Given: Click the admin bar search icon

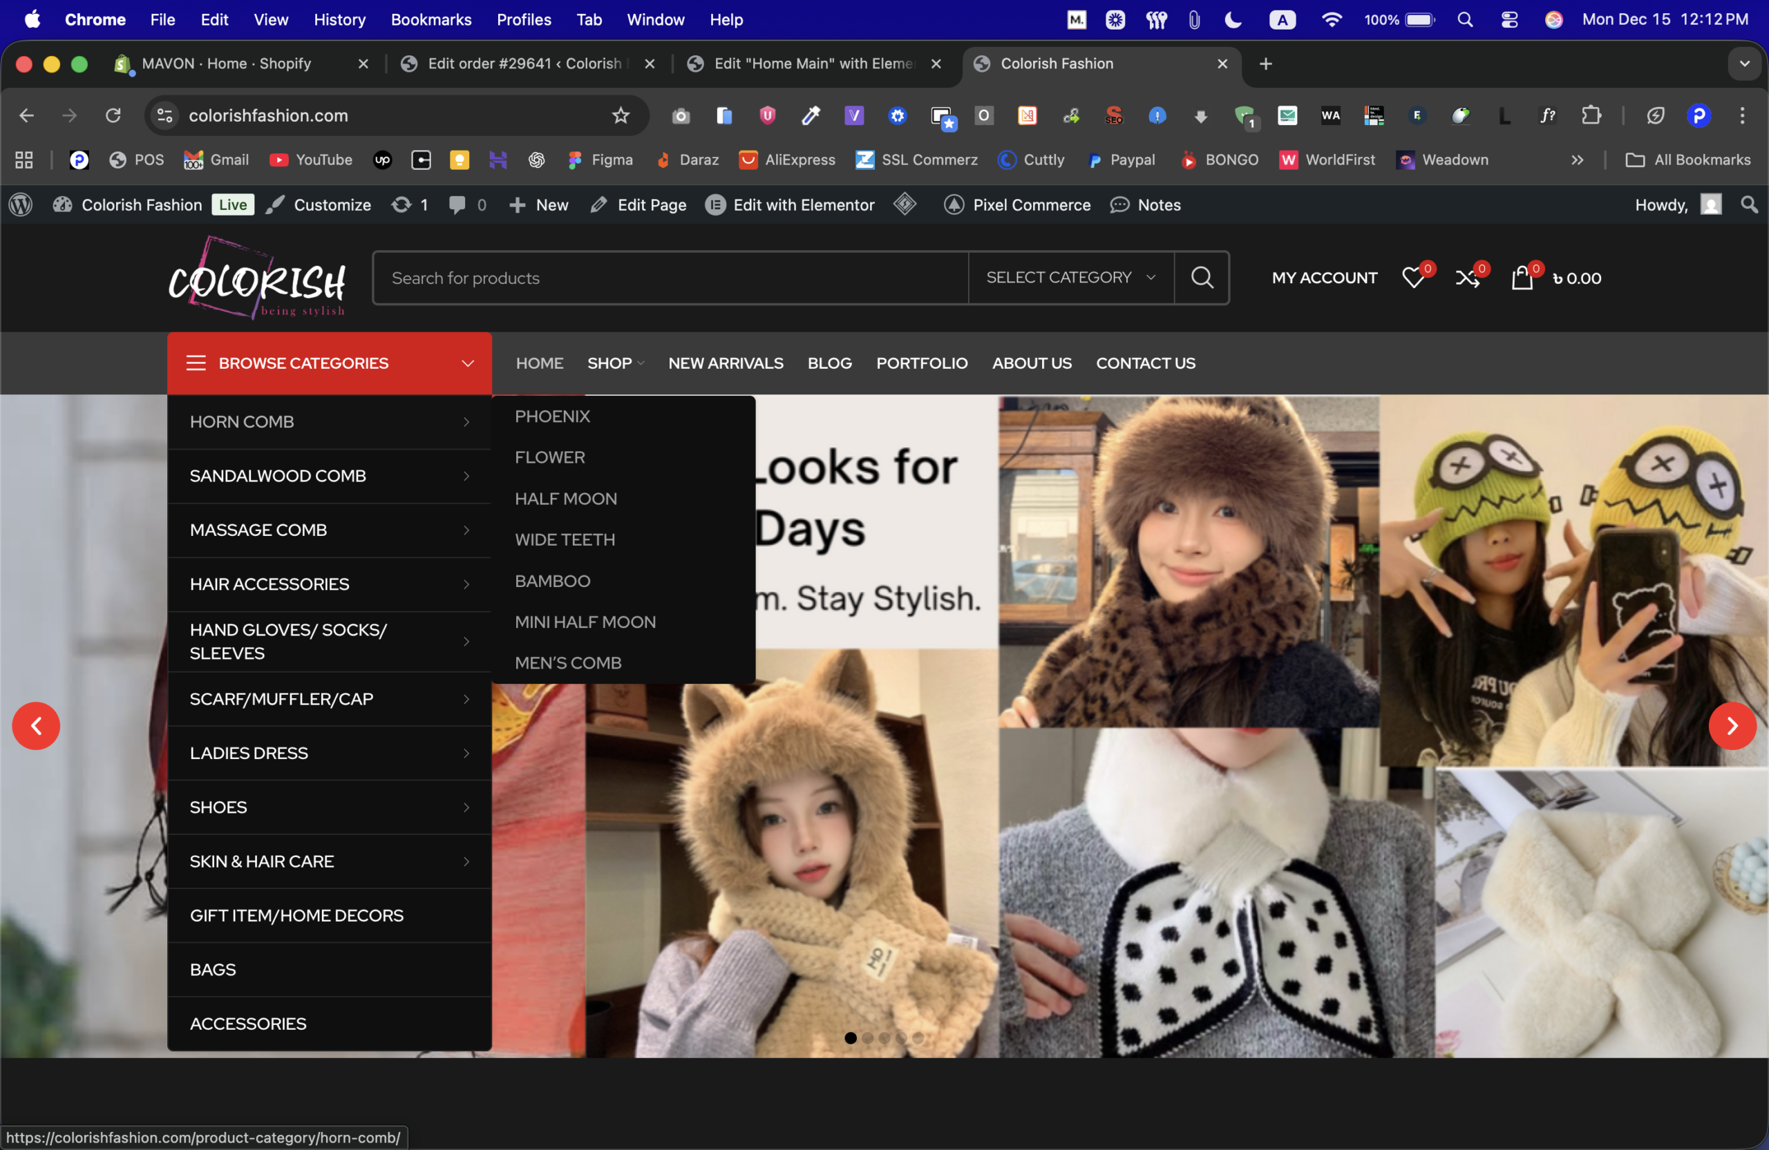Looking at the screenshot, I should (x=1749, y=205).
